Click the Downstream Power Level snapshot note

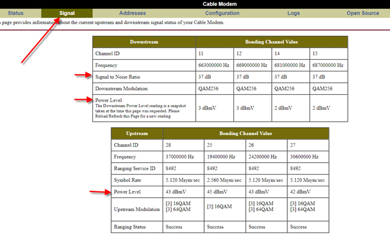pyautogui.click(x=140, y=111)
